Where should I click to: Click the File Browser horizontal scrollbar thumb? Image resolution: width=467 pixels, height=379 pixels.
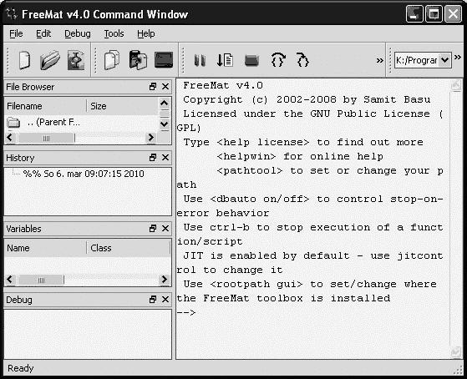click(46, 138)
